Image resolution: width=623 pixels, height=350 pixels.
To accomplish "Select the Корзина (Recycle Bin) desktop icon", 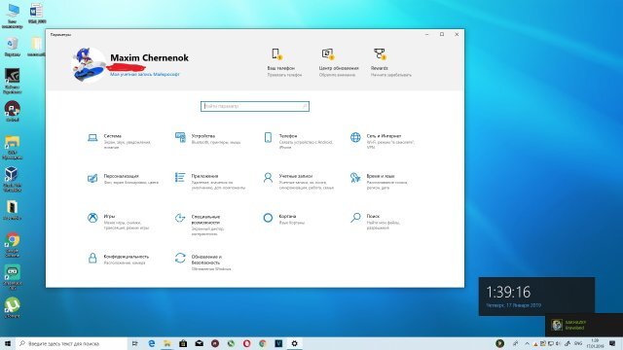I will point(13,47).
